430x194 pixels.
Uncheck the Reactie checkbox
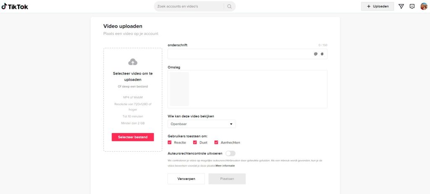point(170,142)
